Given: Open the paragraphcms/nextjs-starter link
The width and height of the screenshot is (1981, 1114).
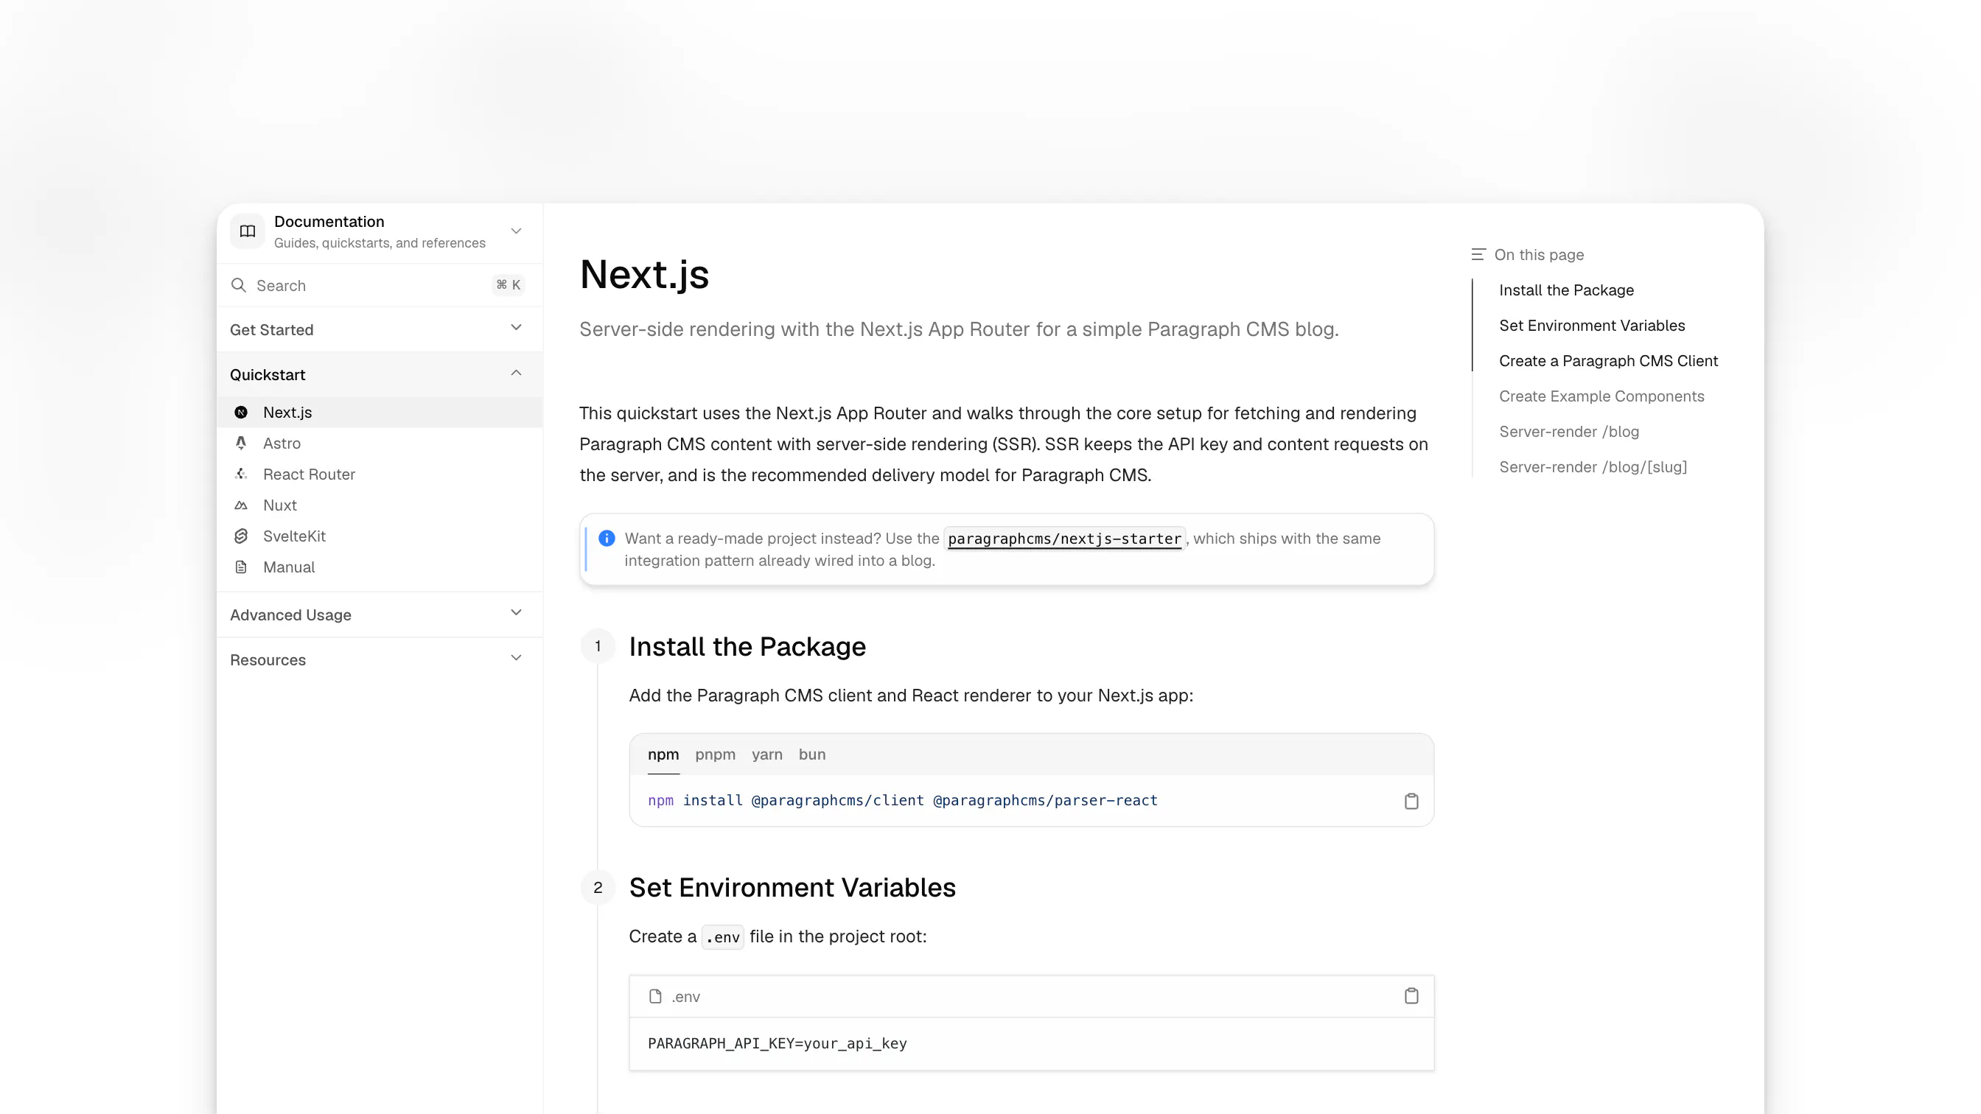Looking at the screenshot, I should coord(1064,539).
